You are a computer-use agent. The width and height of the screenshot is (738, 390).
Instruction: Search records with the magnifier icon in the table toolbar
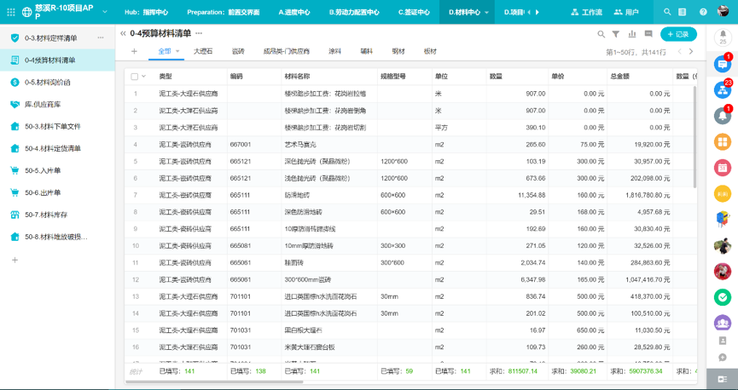[x=601, y=34]
